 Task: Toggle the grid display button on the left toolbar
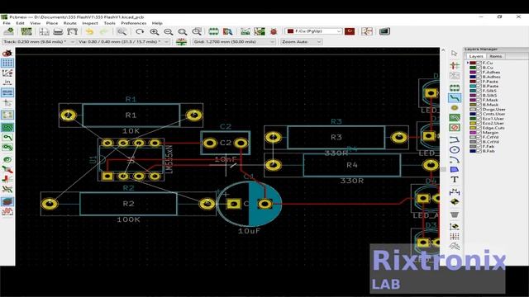[7, 63]
